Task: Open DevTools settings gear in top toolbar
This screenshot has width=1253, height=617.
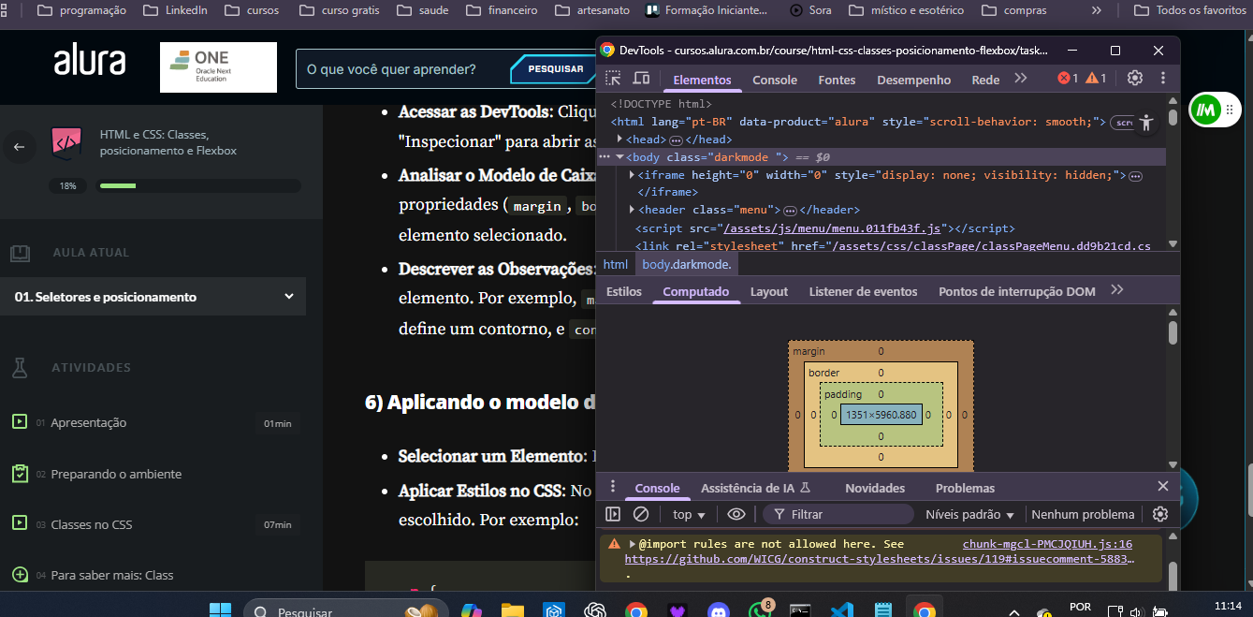Action: pyautogui.click(x=1135, y=79)
